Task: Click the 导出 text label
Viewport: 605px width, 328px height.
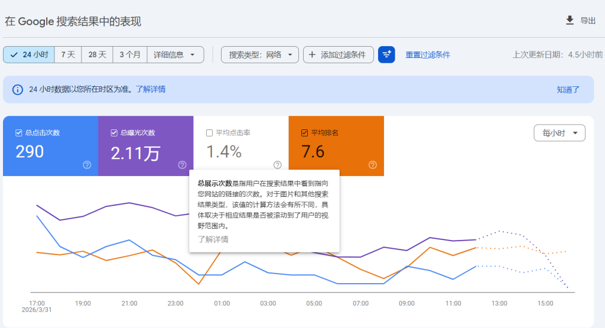Action: click(x=588, y=21)
